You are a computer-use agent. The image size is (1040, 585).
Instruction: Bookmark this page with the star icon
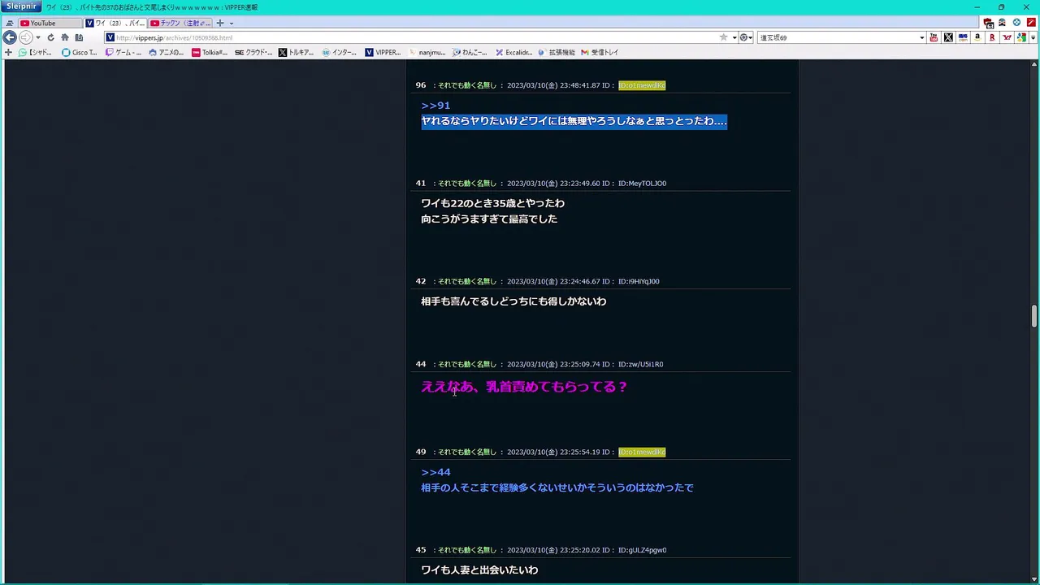coord(723,37)
